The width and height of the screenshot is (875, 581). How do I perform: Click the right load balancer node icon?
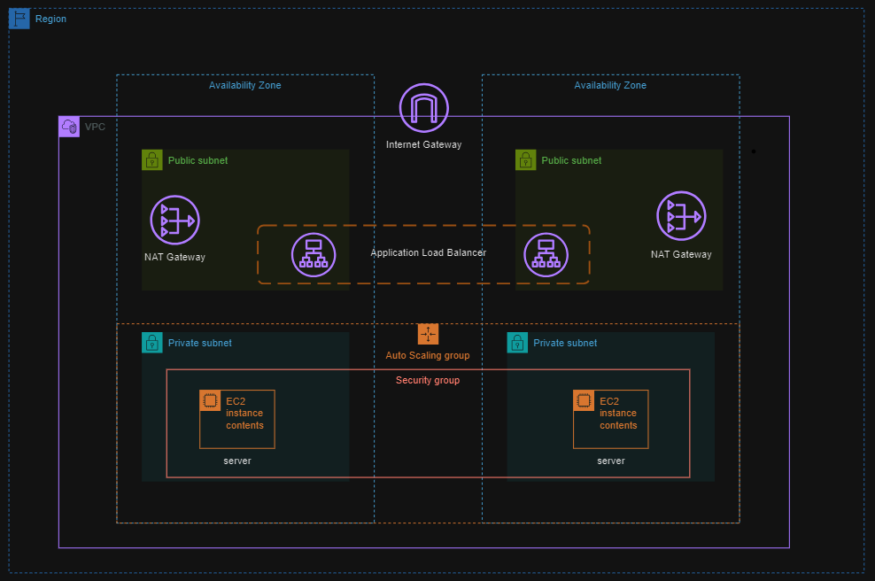pyautogui.click(x=546, y=254)
